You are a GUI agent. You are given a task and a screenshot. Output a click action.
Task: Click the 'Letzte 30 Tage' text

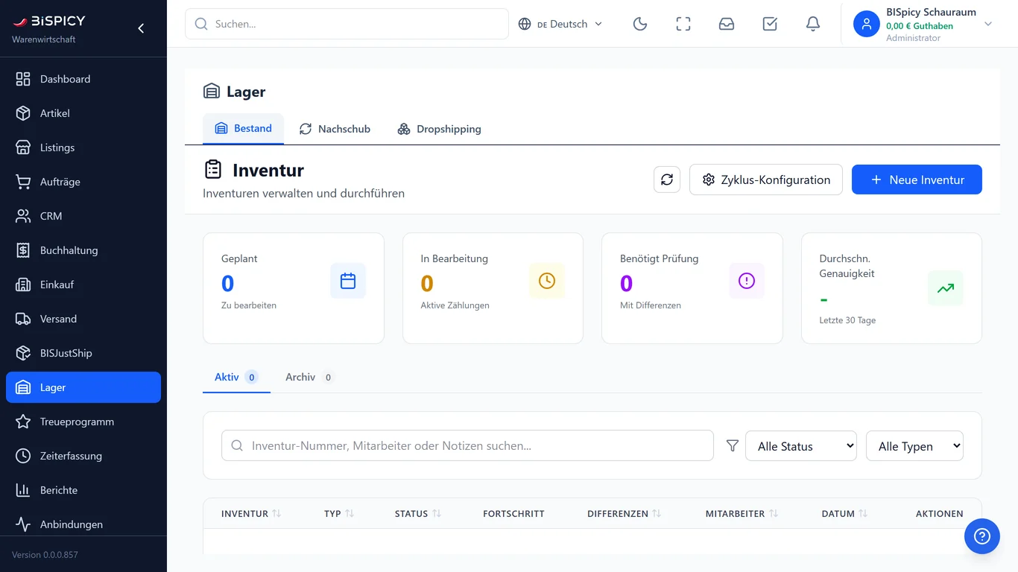coord(847,320)
